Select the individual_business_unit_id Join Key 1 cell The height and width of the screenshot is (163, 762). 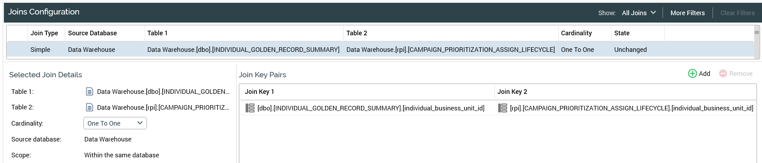tap(371, 108)
